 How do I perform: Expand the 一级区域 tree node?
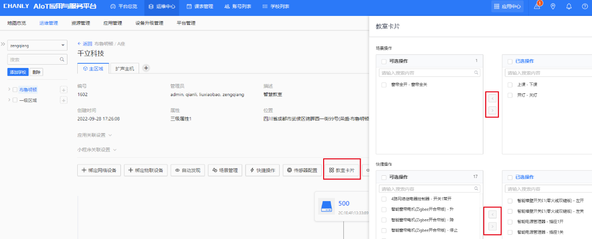pyautogui.click(x=9, y=100)
